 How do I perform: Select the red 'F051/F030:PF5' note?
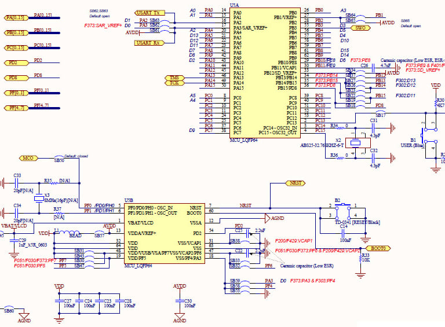coord(30,266)
